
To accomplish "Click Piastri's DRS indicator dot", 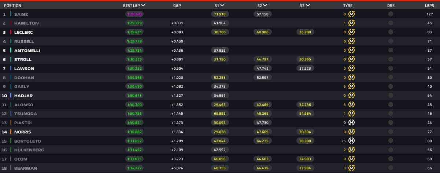I will (391, 123).
